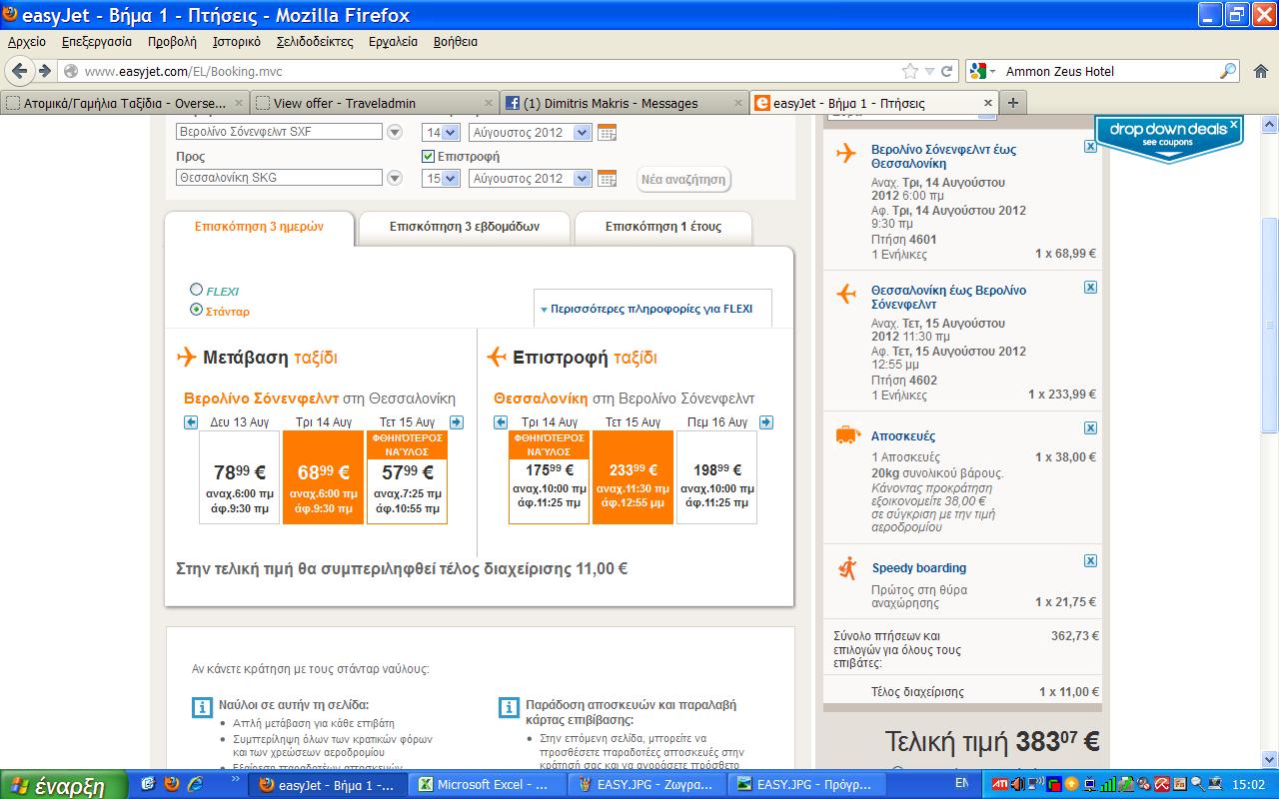Toggle the Επιστροφή return checkbox
This screenshot has height=799, width=1279.
pos(428,156)
